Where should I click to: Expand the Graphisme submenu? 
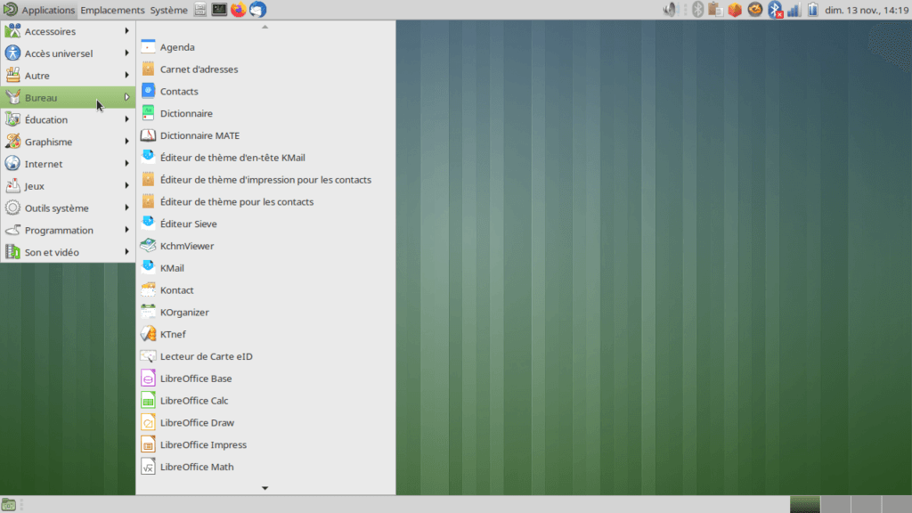click(x=68, y=142)
